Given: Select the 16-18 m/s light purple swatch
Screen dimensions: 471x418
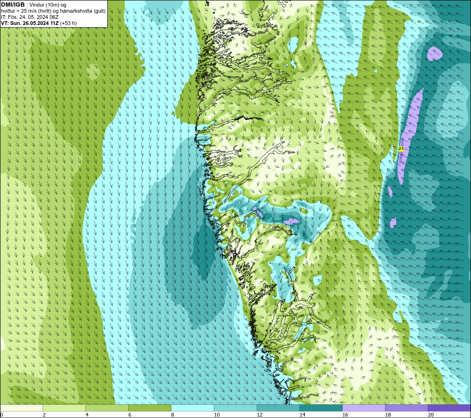Looking at the screenshot, I should pos(364,408).
